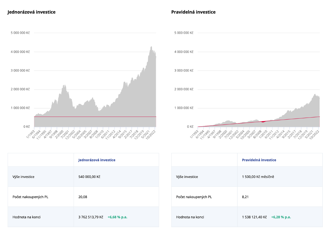Click the 8,21 purchased units cell
Viewport: 328px width, 231px height.
tap(245, 197)
